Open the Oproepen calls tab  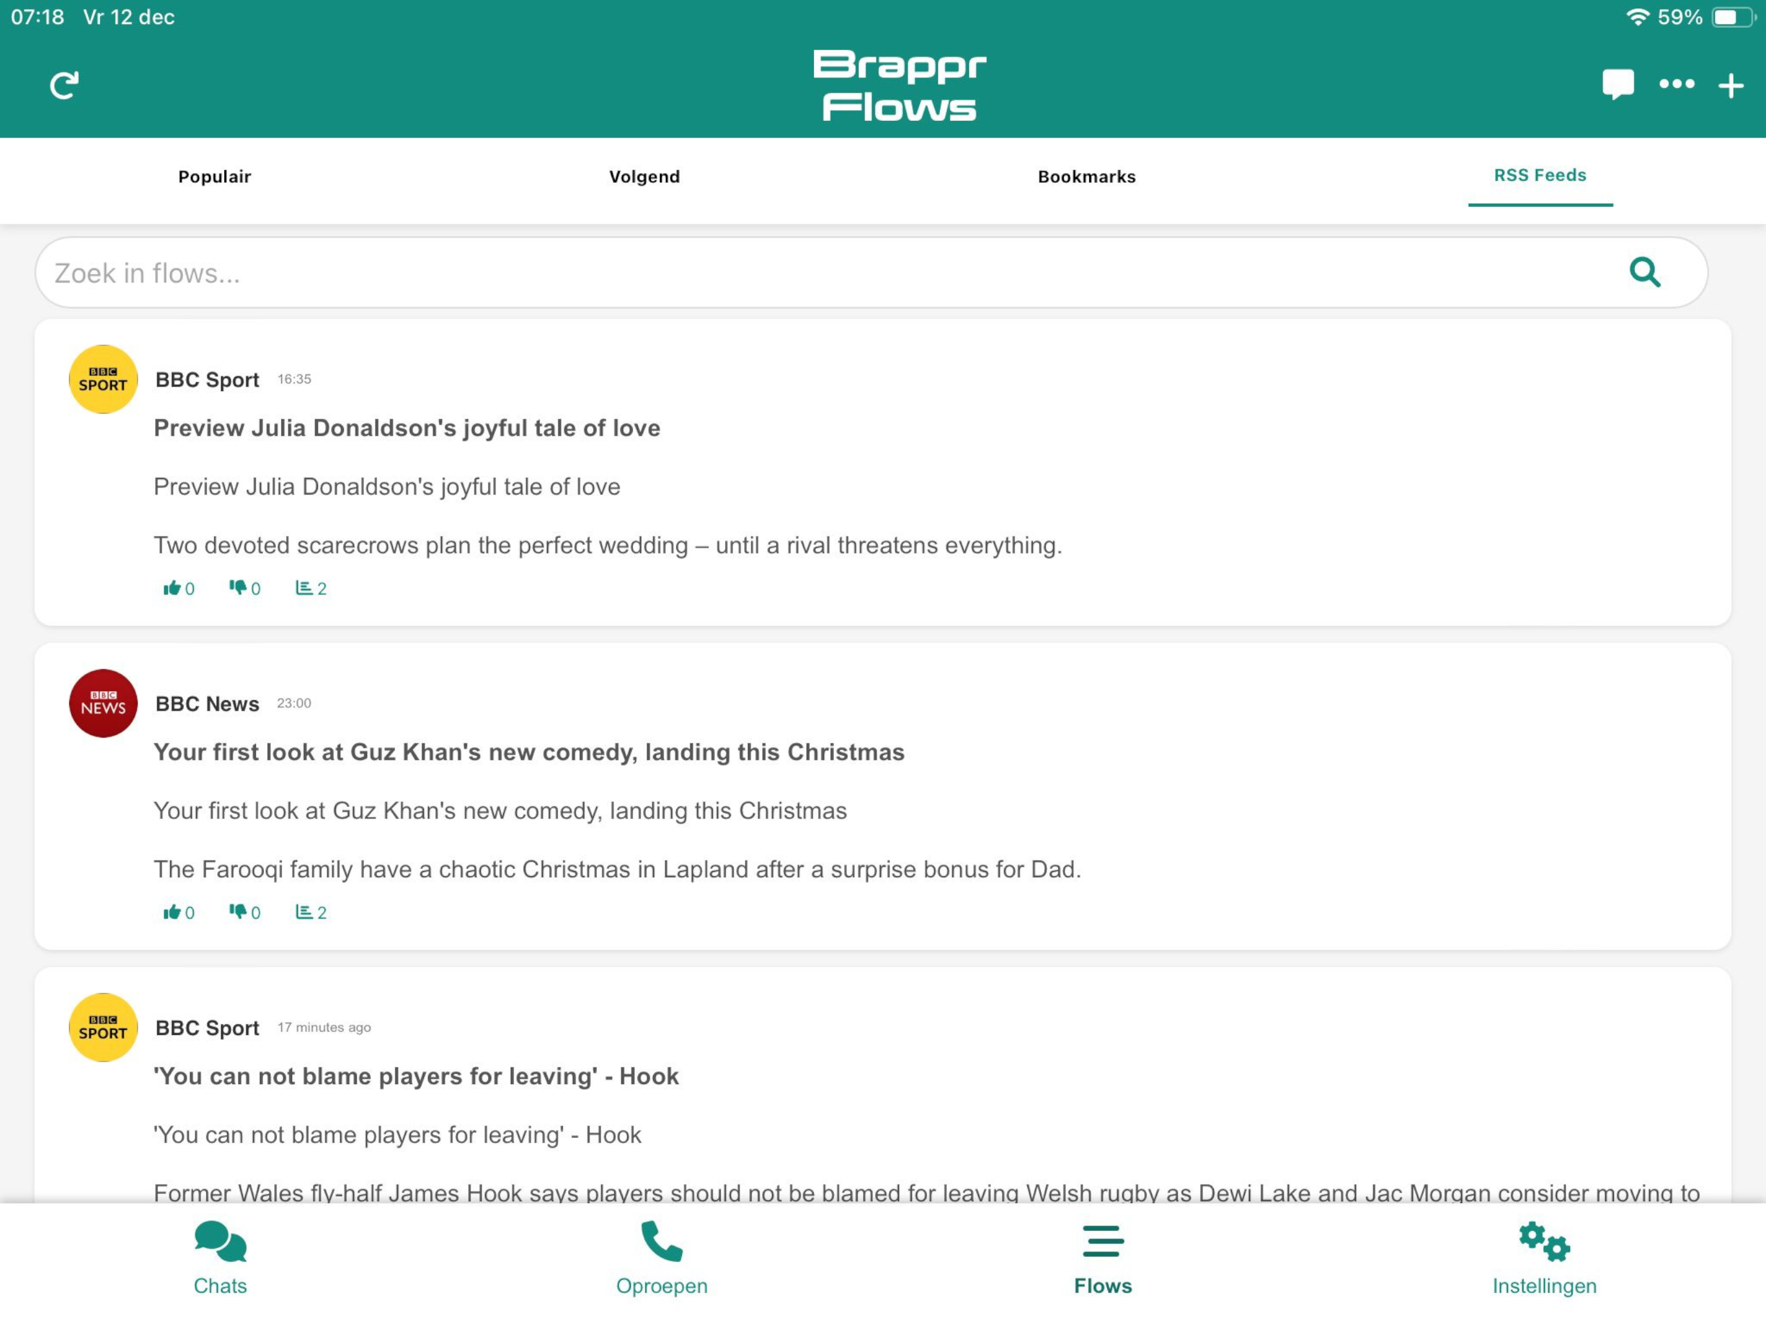point(662,1257)
